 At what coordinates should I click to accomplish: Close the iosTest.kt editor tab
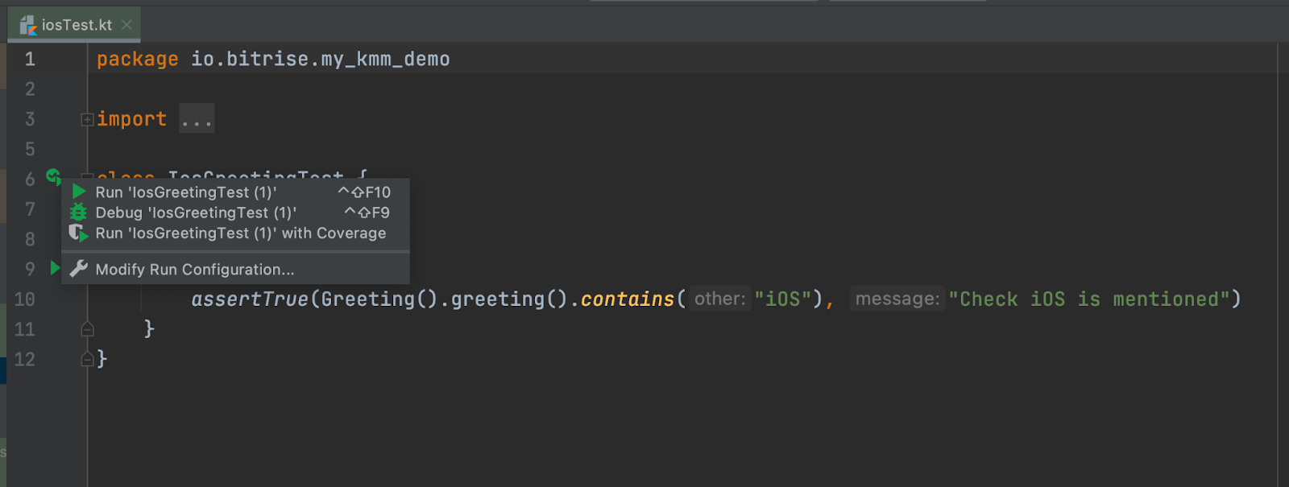[x=126, y=25]
